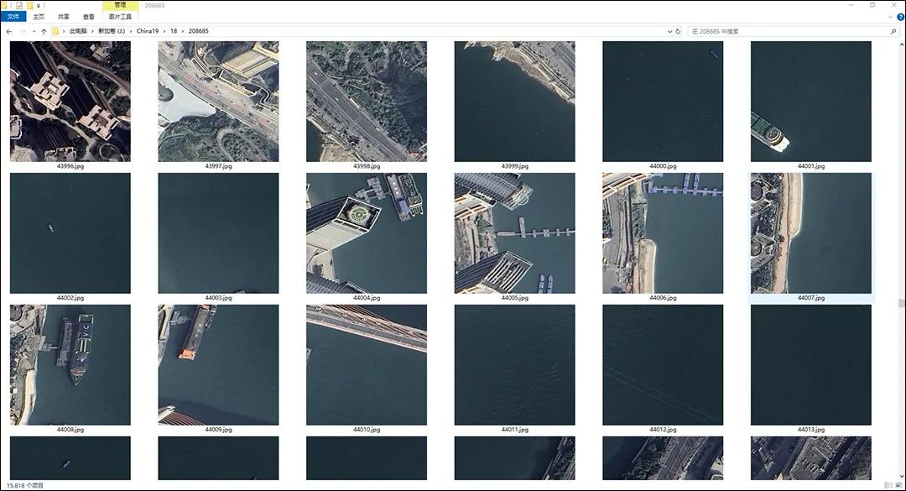Select thumbnail 44012.jpg
This screenshot has height=491, width=906.
pos(663,365)
